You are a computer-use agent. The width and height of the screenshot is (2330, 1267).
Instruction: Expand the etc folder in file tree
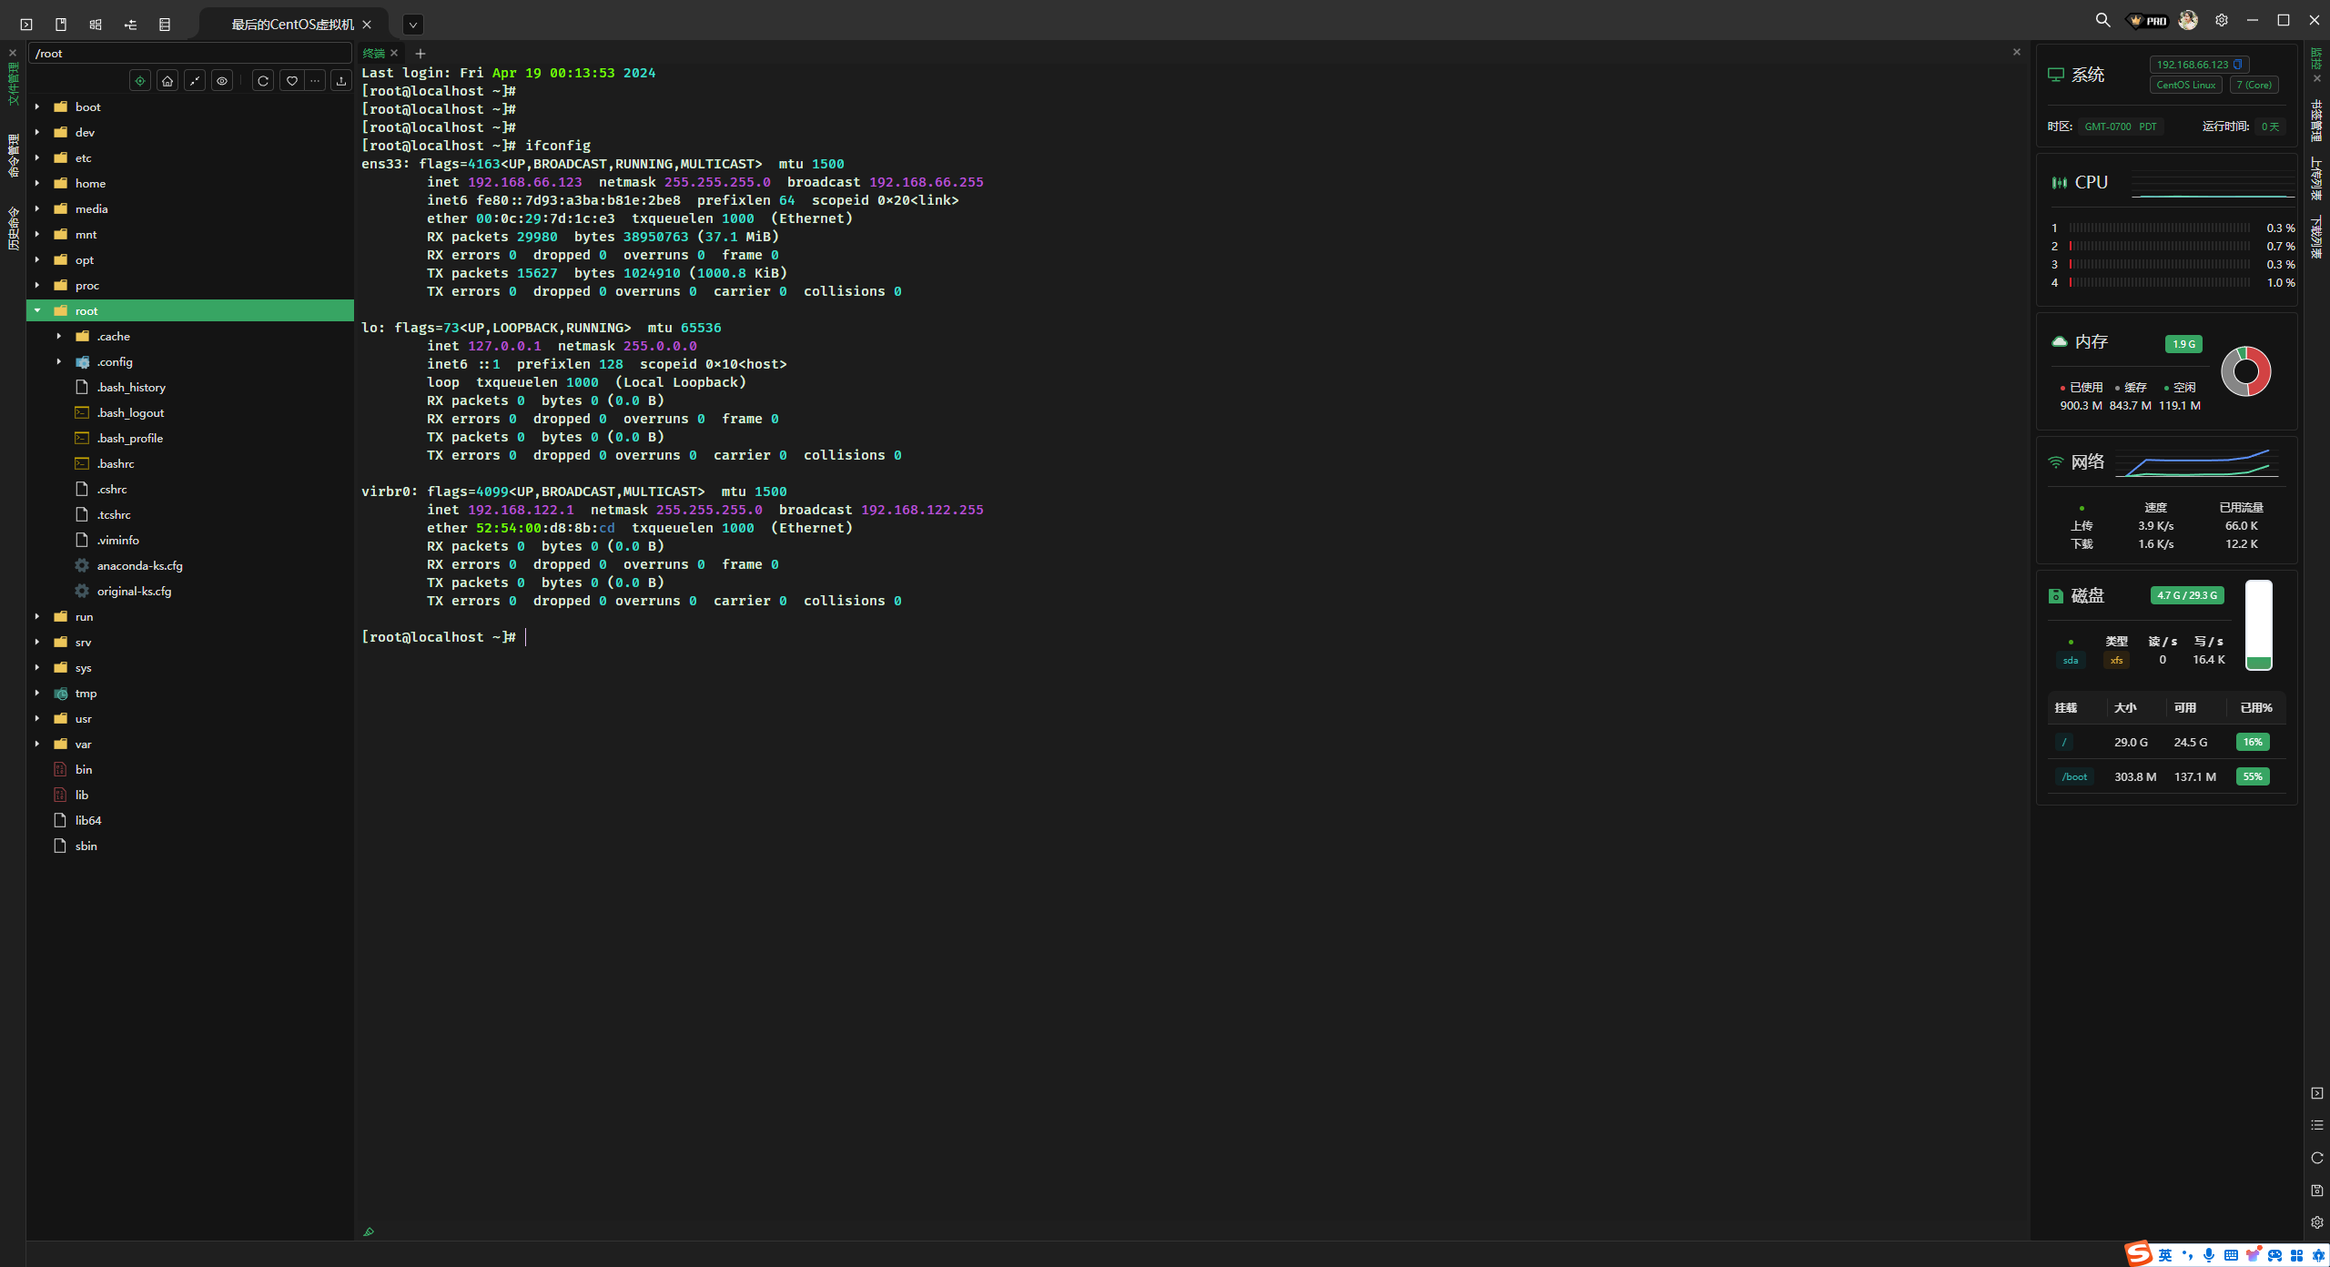[37, 156]
